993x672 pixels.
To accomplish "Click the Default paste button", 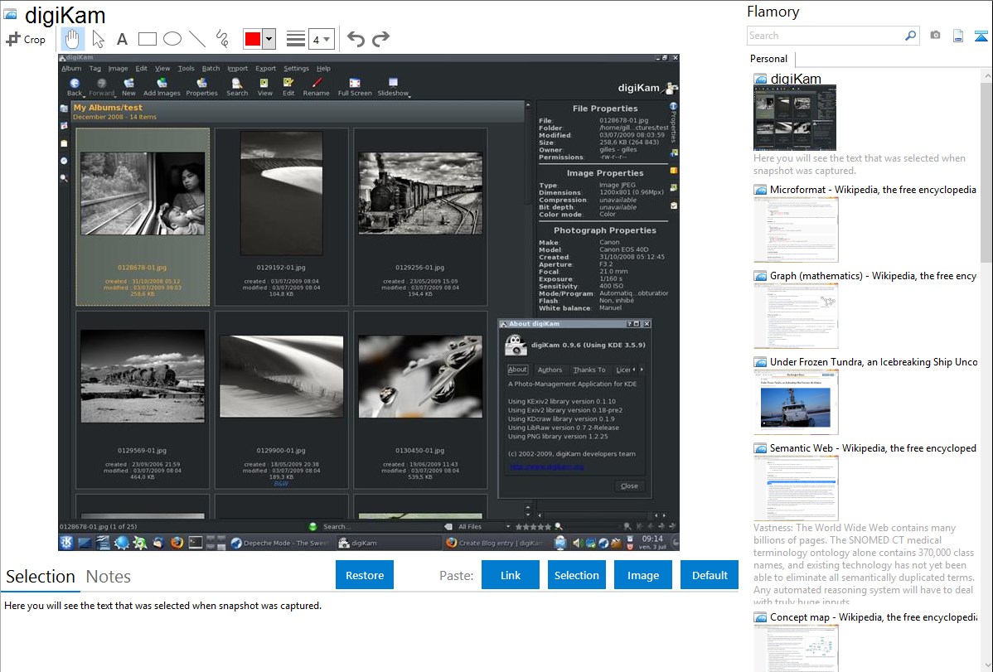I will coord(710,575).
